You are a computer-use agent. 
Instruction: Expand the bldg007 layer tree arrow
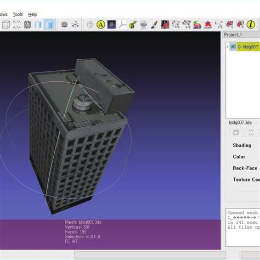click(228, 47)
